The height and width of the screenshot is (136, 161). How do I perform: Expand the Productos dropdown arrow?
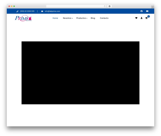click(87, 18)
